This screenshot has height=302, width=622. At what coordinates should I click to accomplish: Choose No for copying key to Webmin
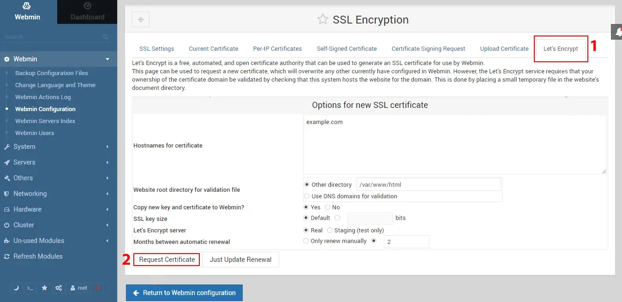[328, 207]
